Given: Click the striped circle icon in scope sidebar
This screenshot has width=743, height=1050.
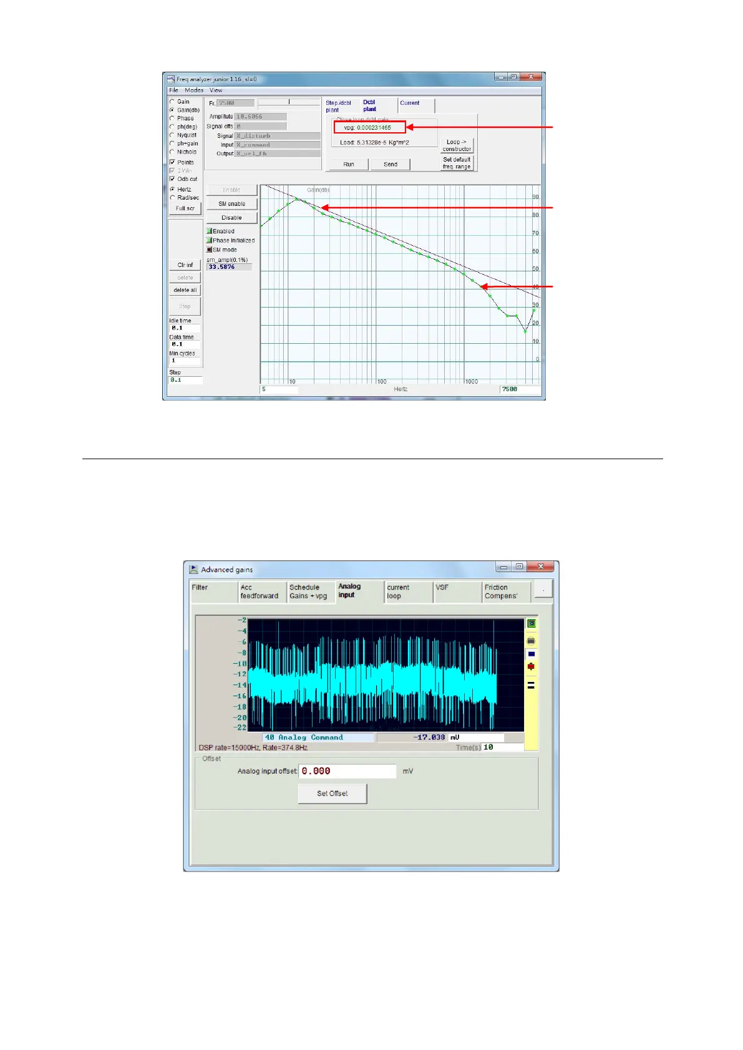Looking at the screenshot, I should 532,641.
